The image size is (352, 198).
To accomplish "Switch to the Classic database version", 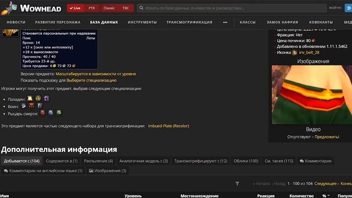I will (x=109, y=8).
